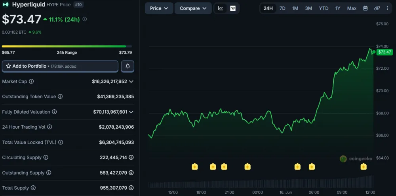
Task: Open 24 Hour Trading Vol info icon
Action: (x=49, y=127)
